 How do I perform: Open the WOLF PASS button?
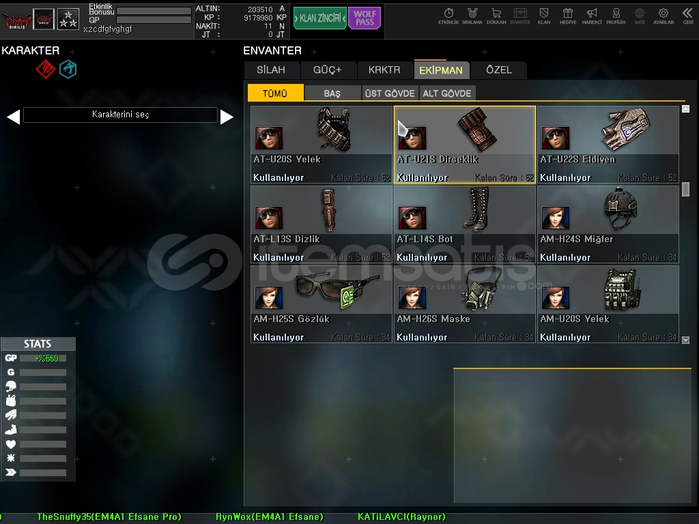pyautogui.click(x=365, y=18)
